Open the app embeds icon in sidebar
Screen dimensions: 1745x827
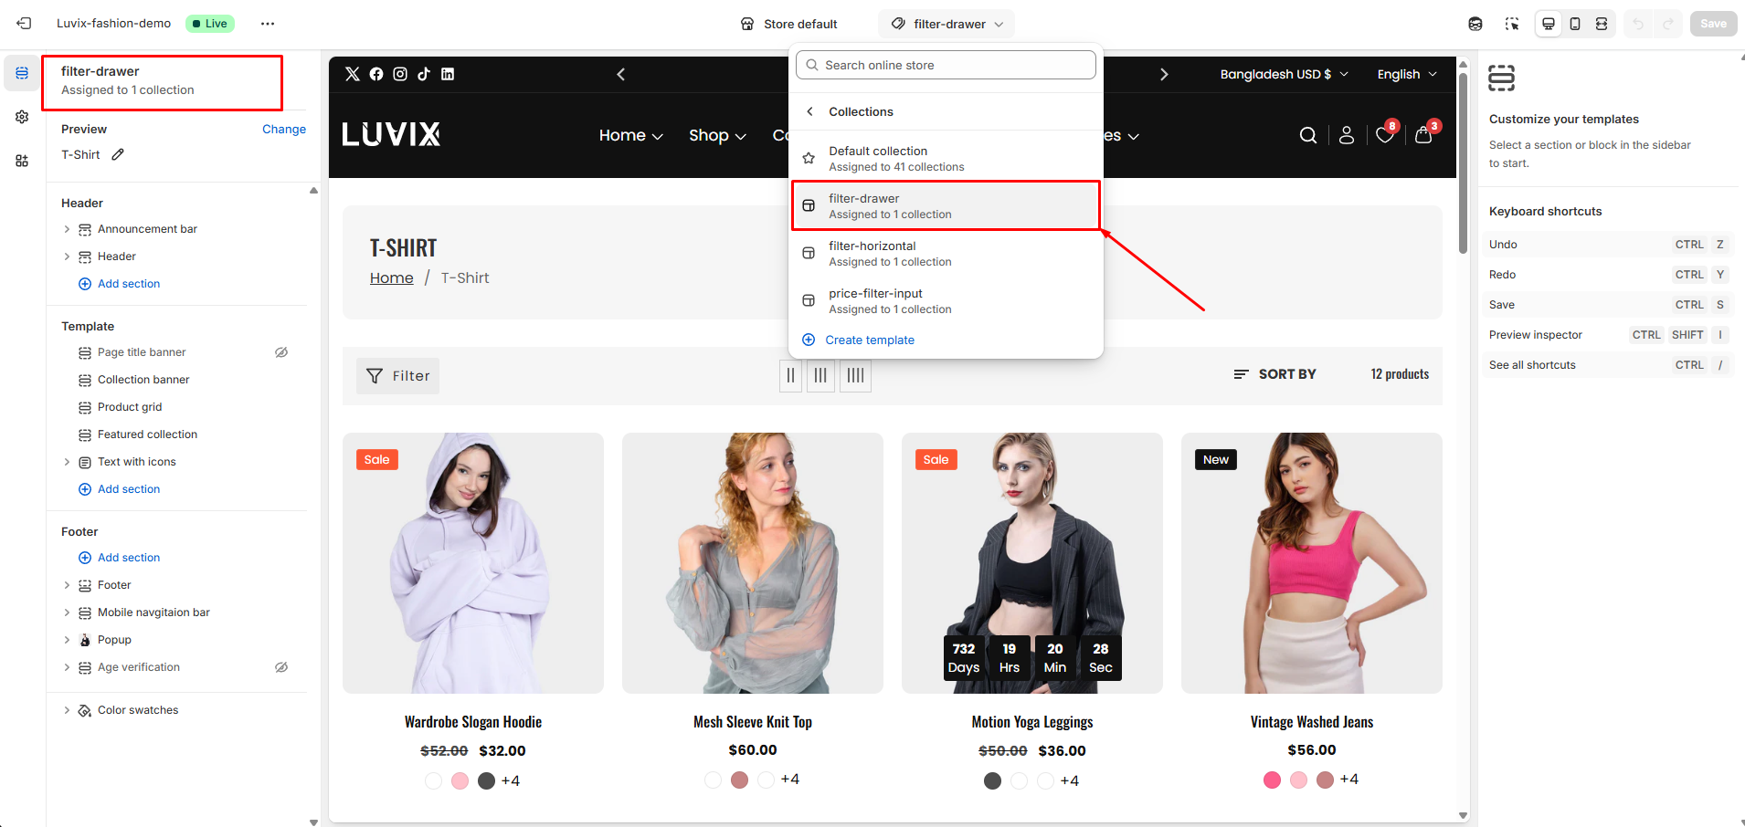pyautogui.click(x=22, y=161)
